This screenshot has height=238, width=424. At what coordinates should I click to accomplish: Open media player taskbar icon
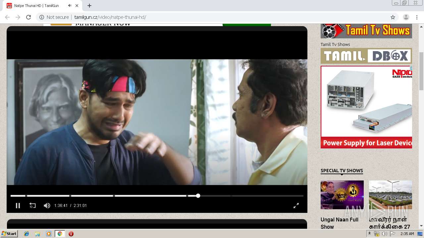(49, 234)
